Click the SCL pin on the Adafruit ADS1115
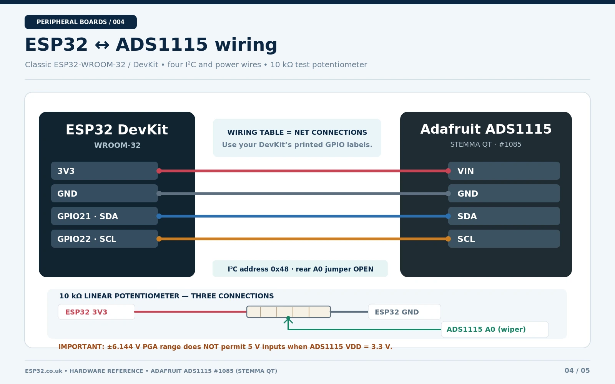615x384 pixels. (504, 239)
